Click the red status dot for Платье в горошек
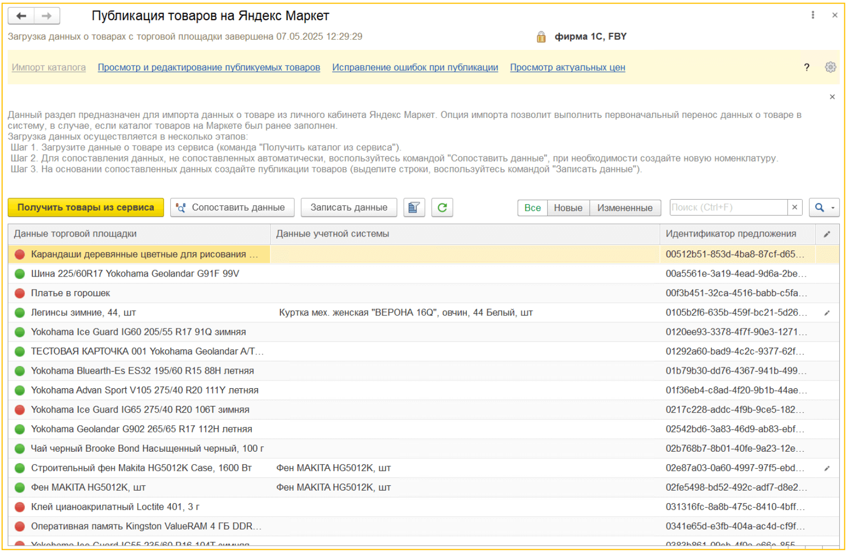This screenshot has height=553, width=848. 20,293
